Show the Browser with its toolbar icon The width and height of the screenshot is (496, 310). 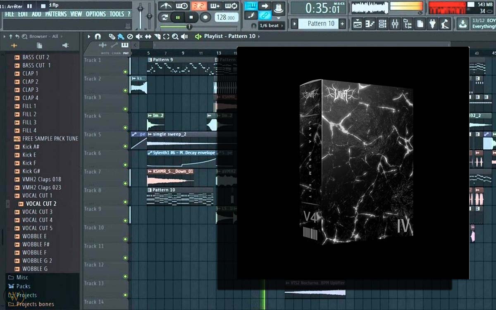[x=408, y=24]
